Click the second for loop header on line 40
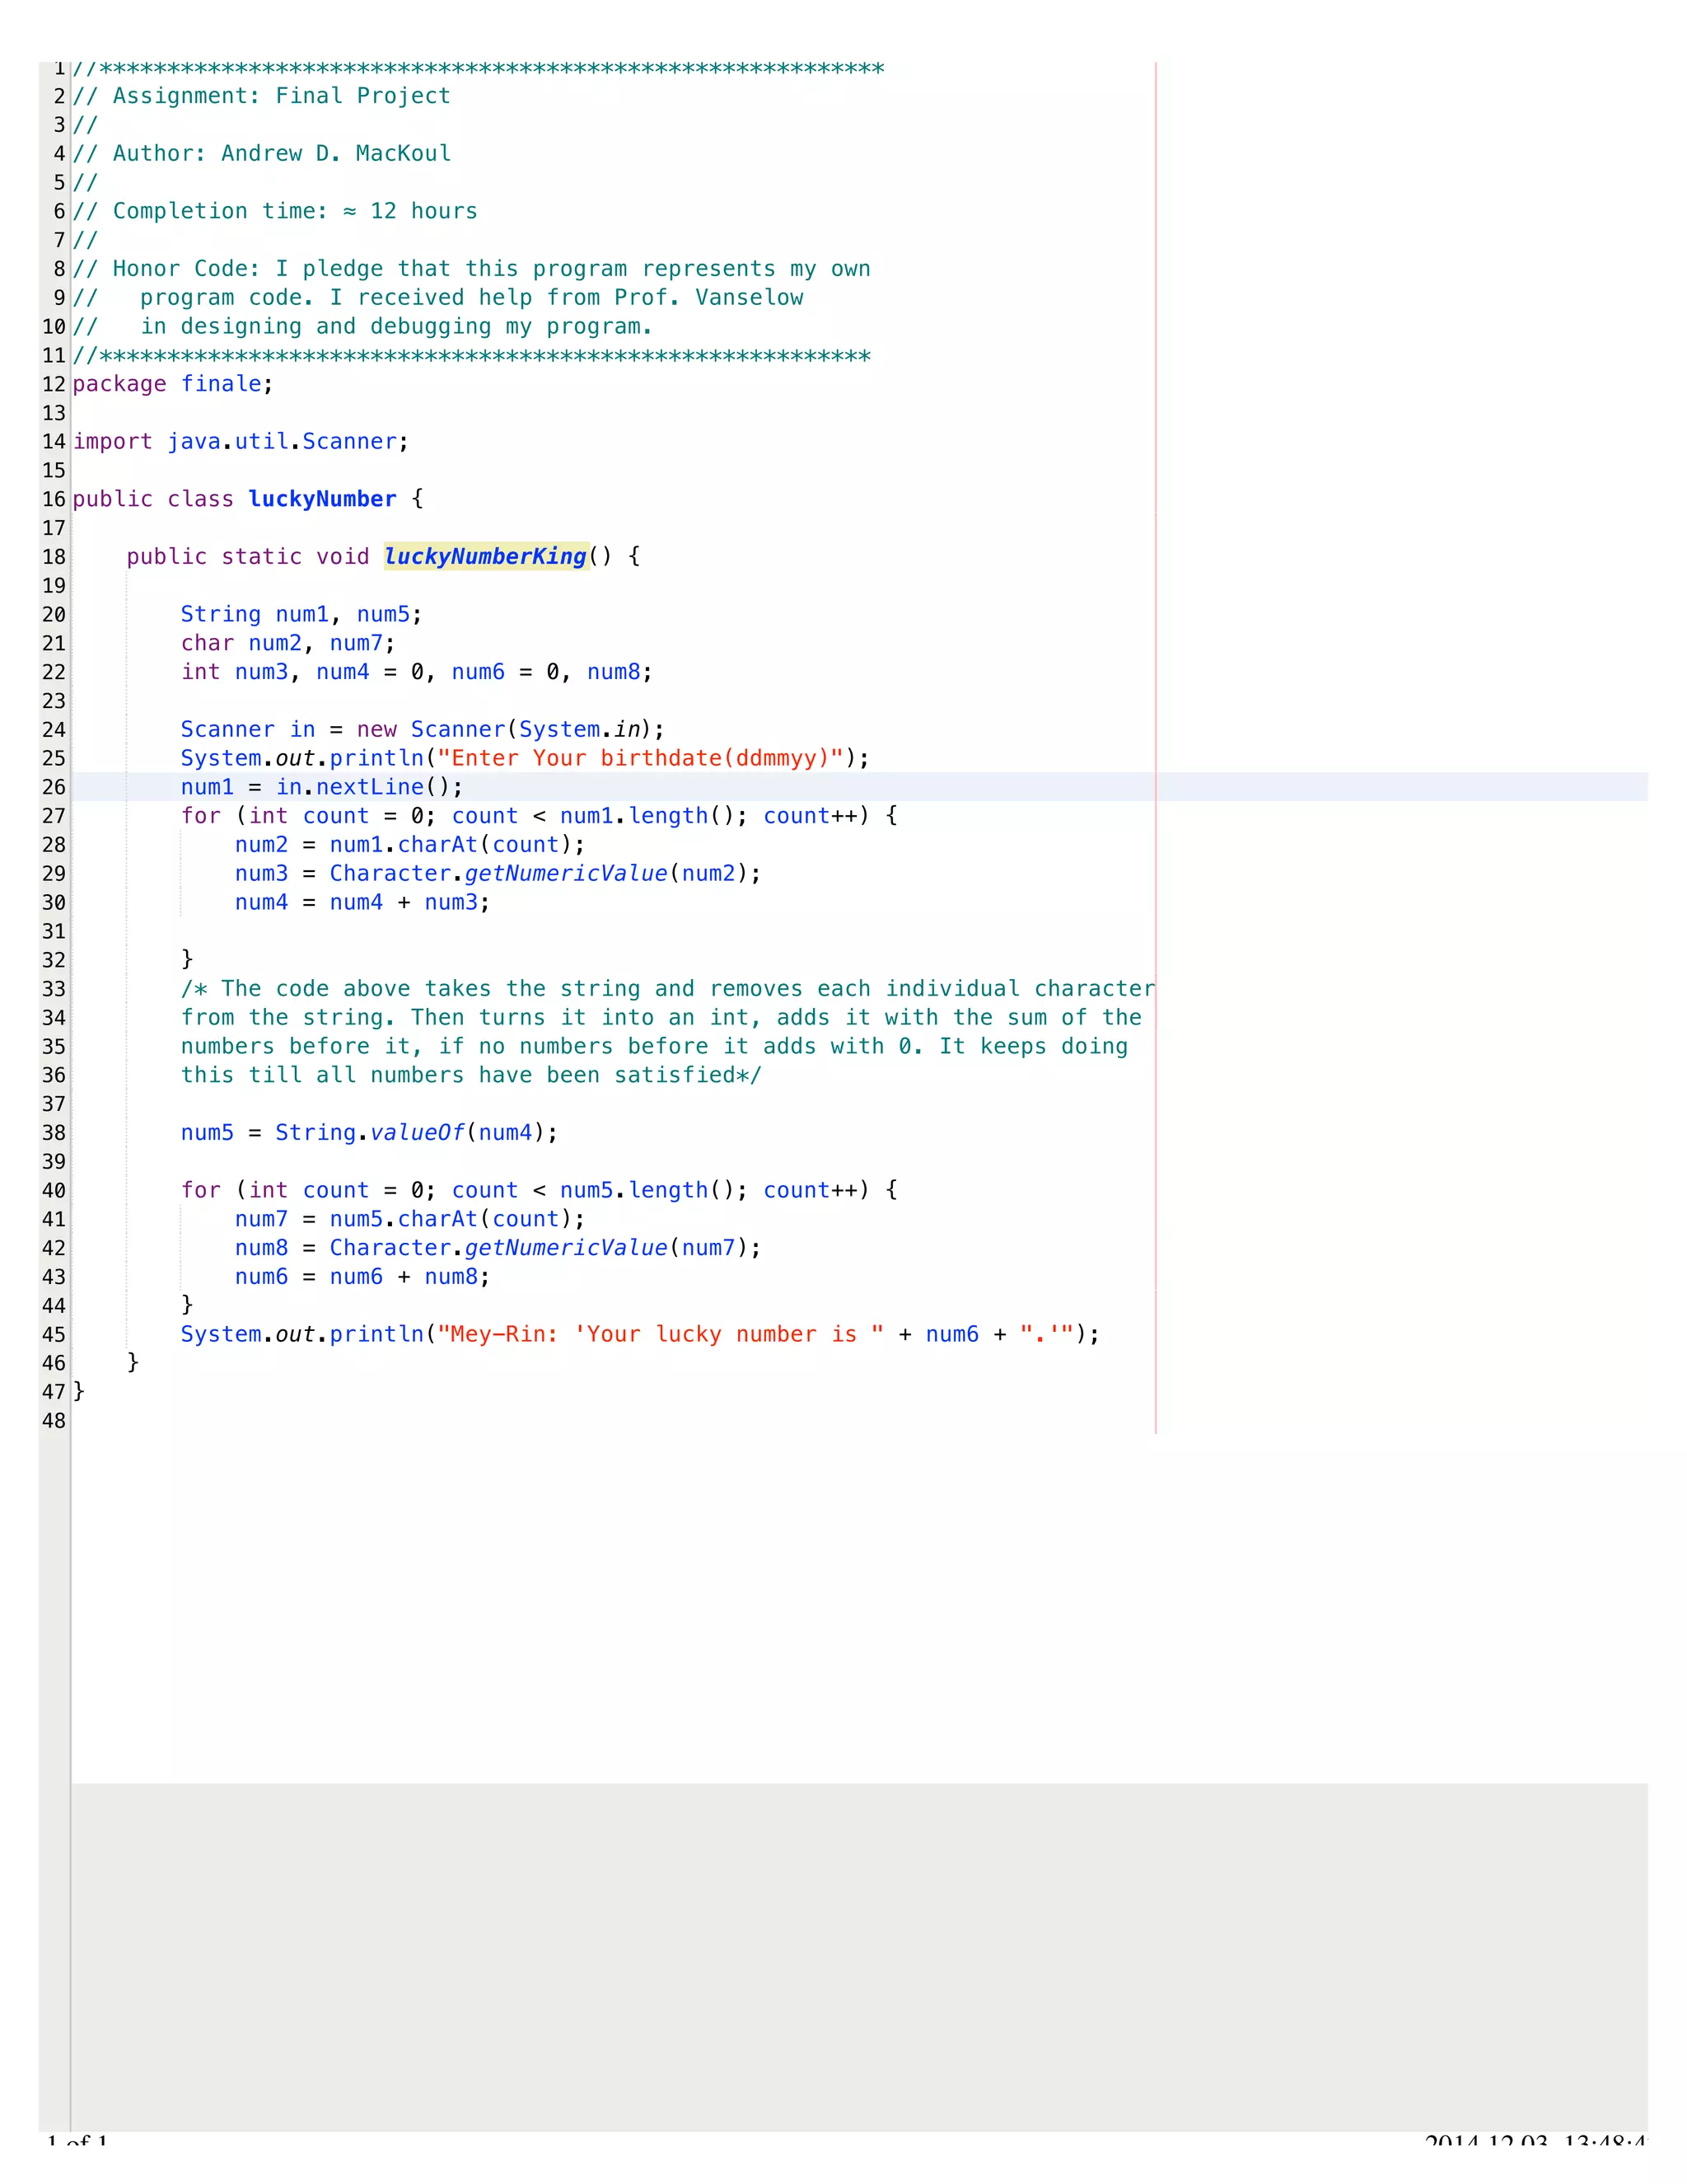The image size is (1687, 2184). [540, 1190]
